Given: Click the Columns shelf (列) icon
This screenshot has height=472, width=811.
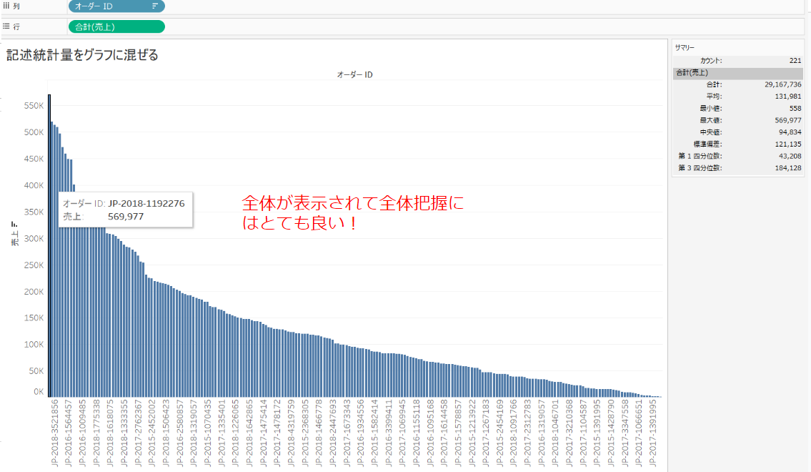Looking at the screenshot, I should 7,6.
